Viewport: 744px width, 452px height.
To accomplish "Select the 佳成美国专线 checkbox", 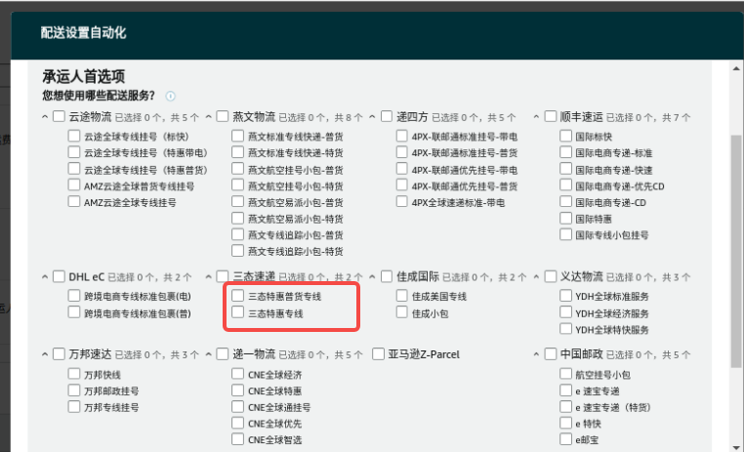I will point(402,295).
